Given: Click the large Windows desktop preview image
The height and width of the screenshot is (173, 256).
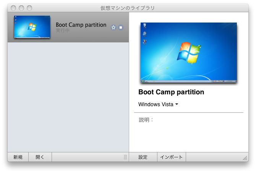Looking at the screenshot, I should point(189,53).
